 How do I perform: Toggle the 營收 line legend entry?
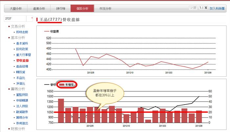50,85
